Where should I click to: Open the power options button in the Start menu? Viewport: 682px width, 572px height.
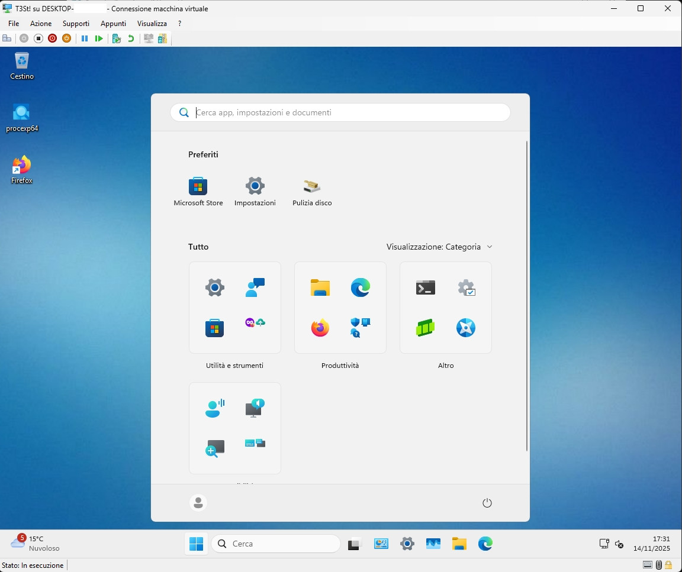pos(487,503)
